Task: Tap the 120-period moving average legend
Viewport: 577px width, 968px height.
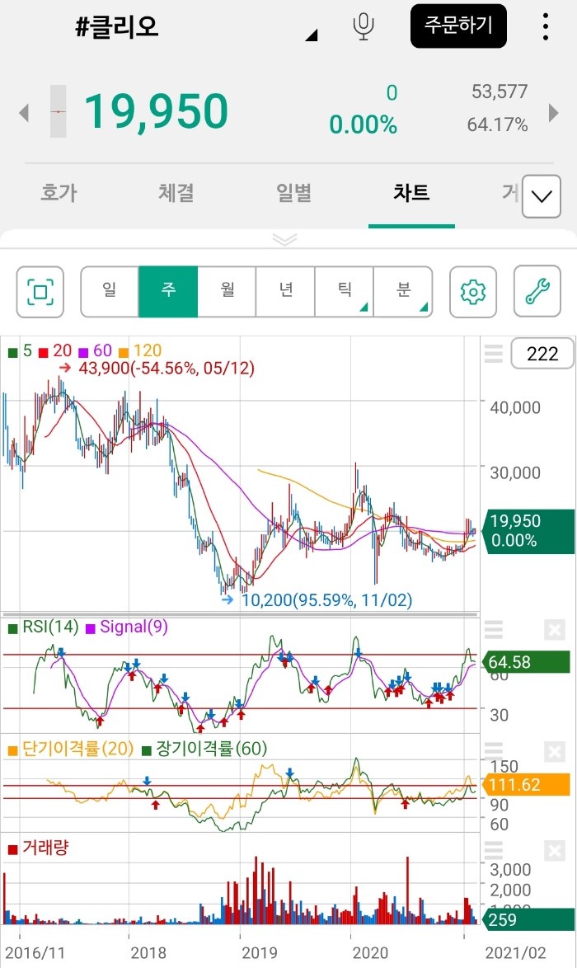Action: click(140, 351)
